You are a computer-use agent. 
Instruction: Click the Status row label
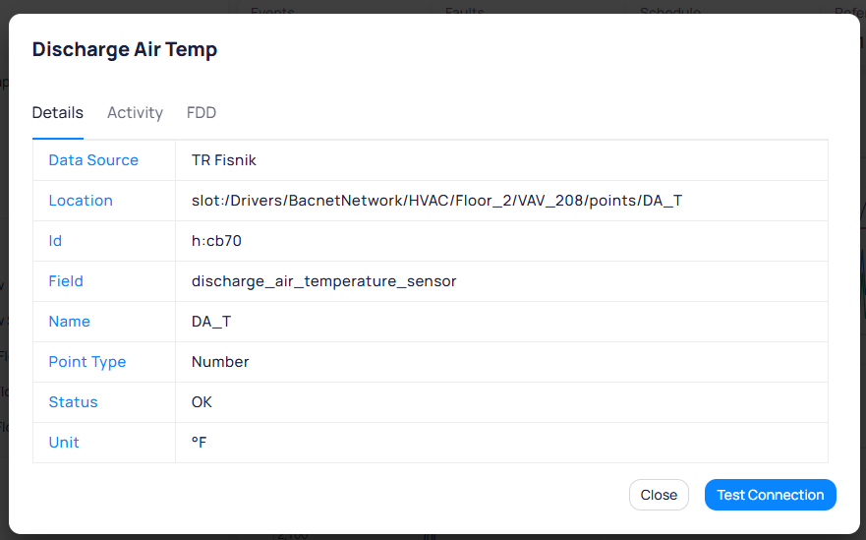73,402
